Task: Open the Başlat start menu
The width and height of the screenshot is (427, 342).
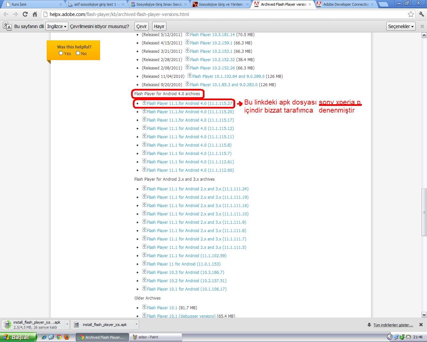Action: click(18, 337)
